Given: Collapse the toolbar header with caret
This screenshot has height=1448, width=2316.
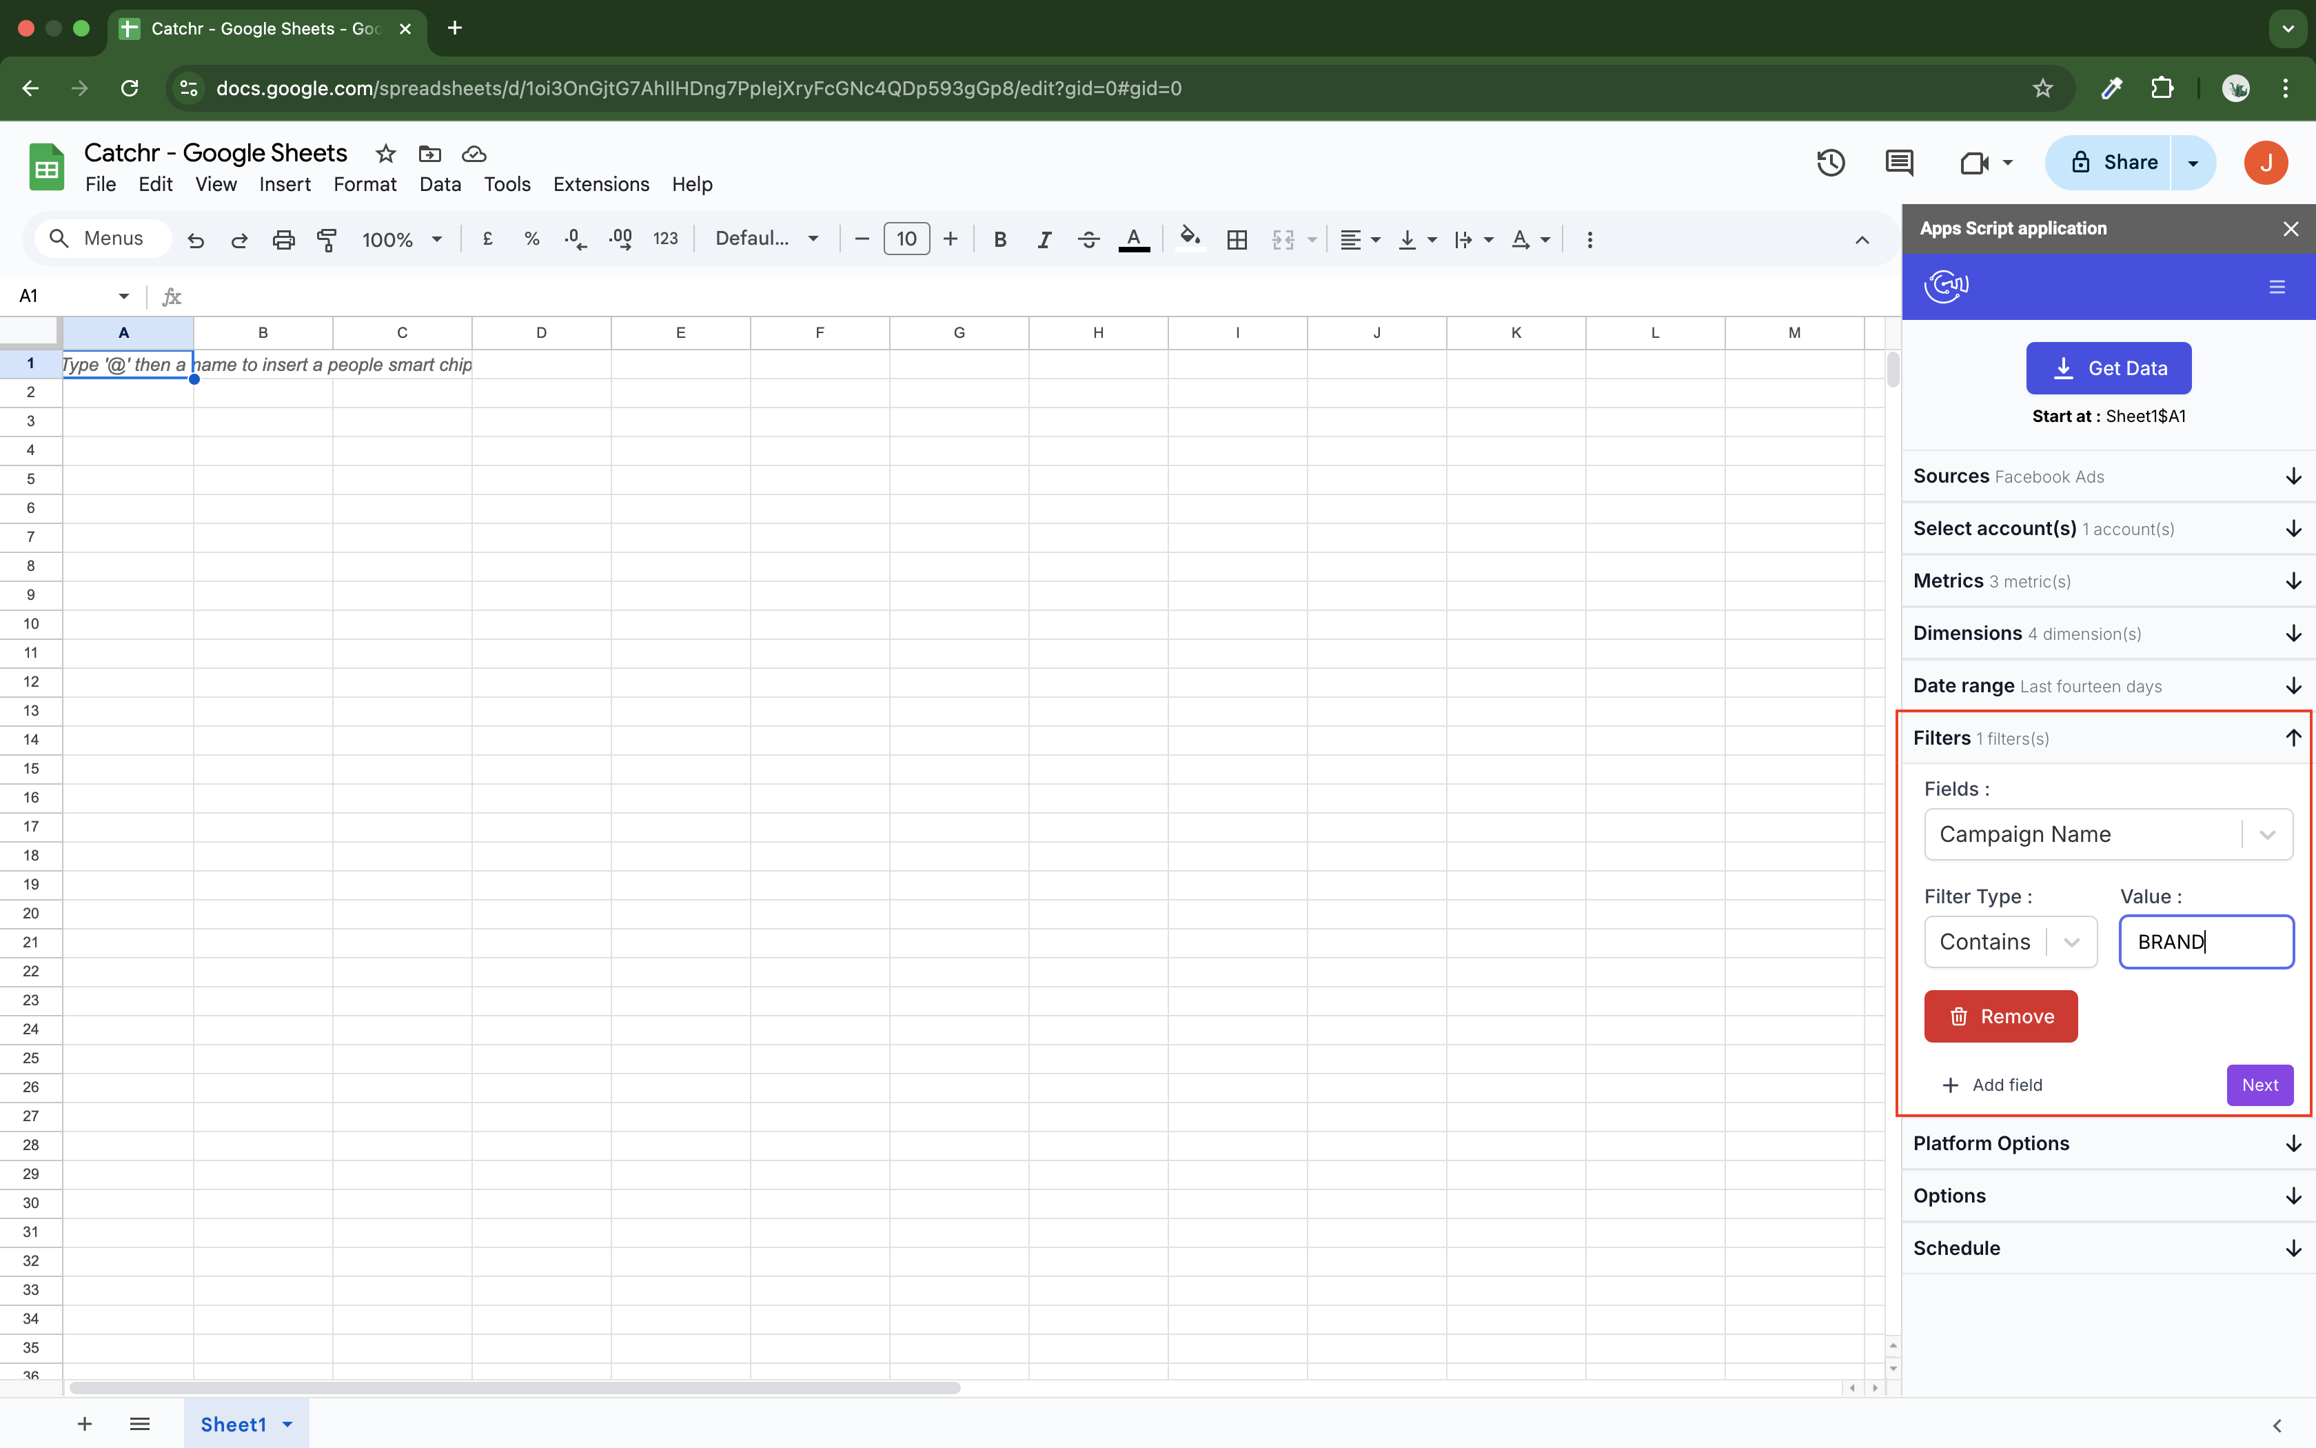Looking at the screenshot, I should pos(1861,239).
